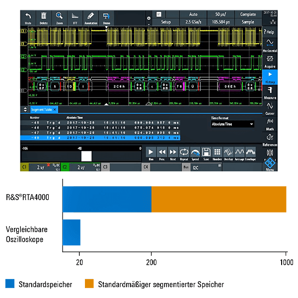Enable Overlay segment display
Viewport: 298px width, 298px height.
point(228,152)
